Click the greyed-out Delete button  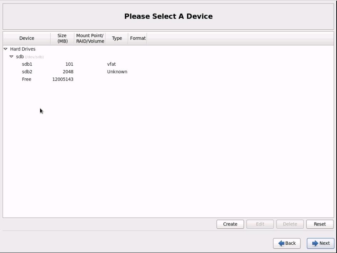point(290,224)
